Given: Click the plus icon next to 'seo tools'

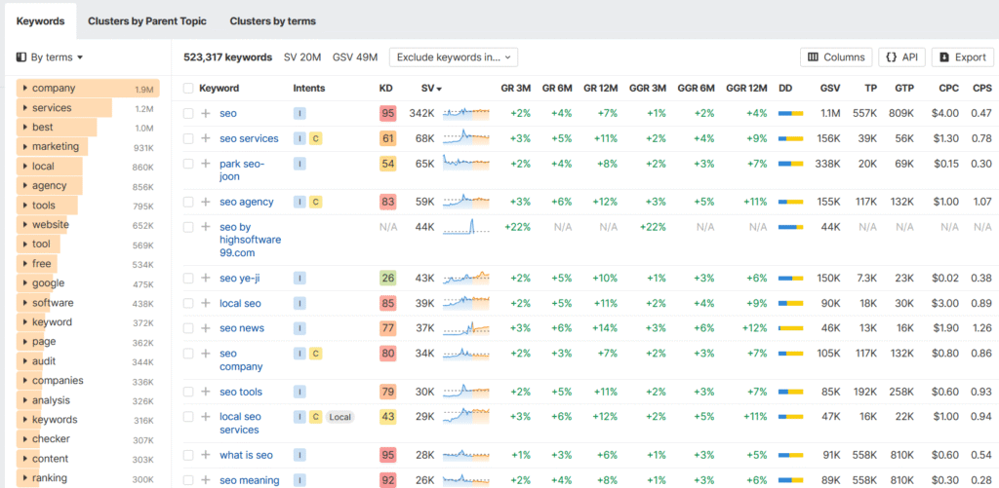Looking at the screenshot, I should (206, 392).
